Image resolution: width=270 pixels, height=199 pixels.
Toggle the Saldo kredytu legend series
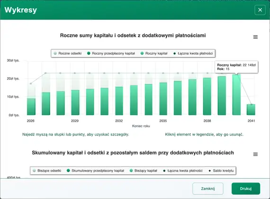(x=221, y=171)
